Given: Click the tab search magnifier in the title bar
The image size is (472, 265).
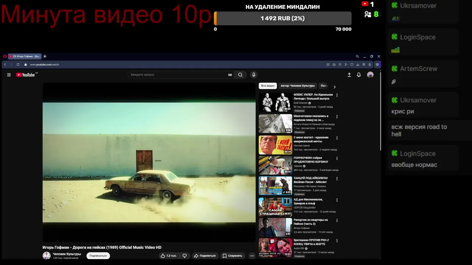Looking at the screenshot, I should 357,56.
